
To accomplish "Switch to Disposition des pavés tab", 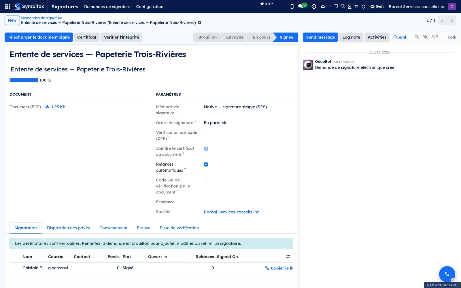I will coord(68,228).
